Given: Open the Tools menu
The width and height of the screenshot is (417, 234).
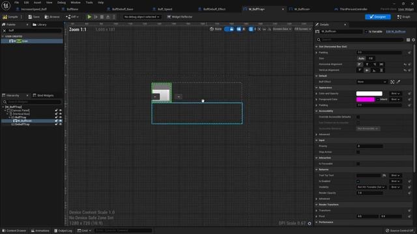Looking at the screenshot, I should click(x=89, y=3).
